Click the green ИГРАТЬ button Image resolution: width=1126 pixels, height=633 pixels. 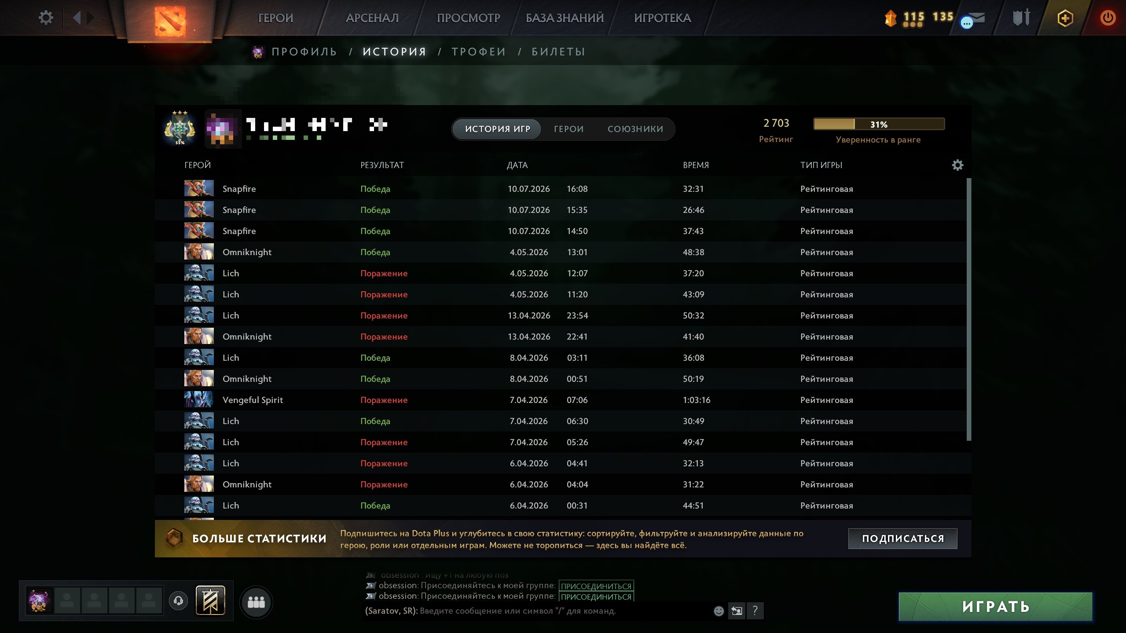tap(995, 607)
